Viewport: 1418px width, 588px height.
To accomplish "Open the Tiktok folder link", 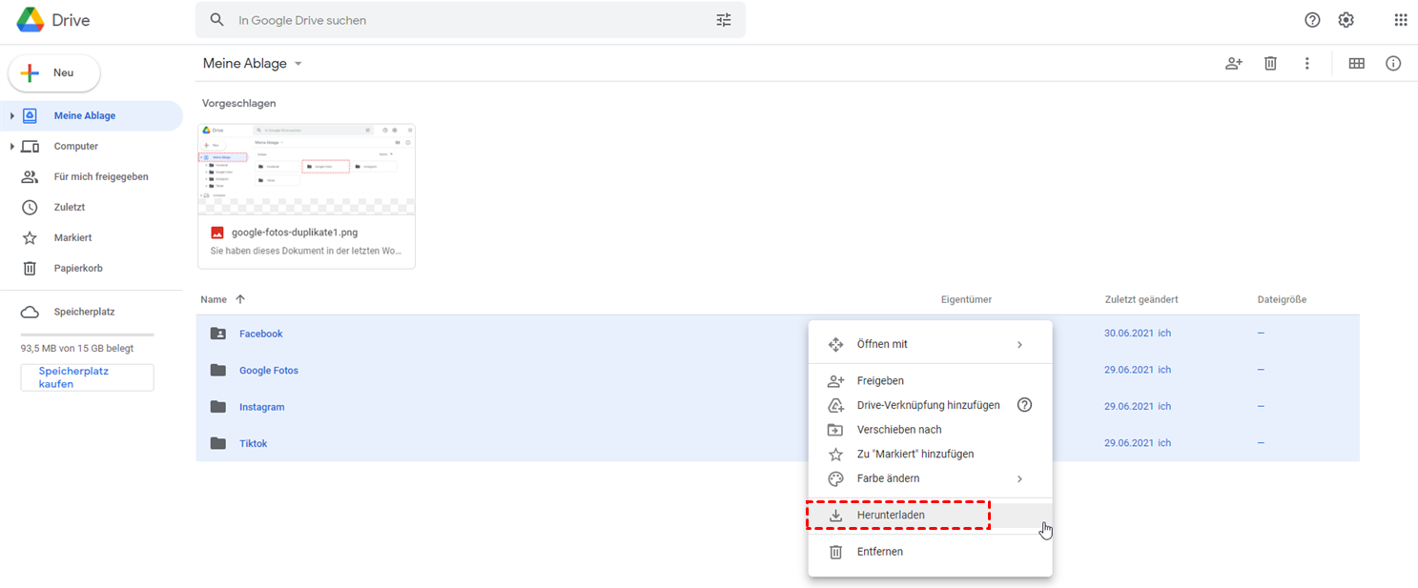I will click(x=253, y=443).
